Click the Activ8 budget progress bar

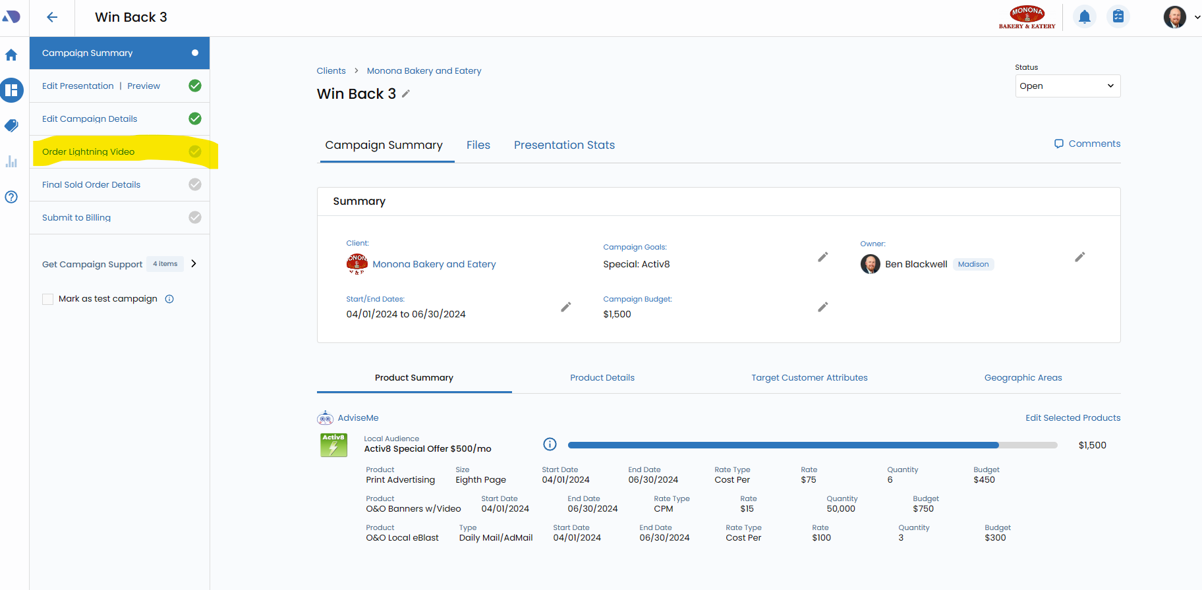(x=812, y=445)
